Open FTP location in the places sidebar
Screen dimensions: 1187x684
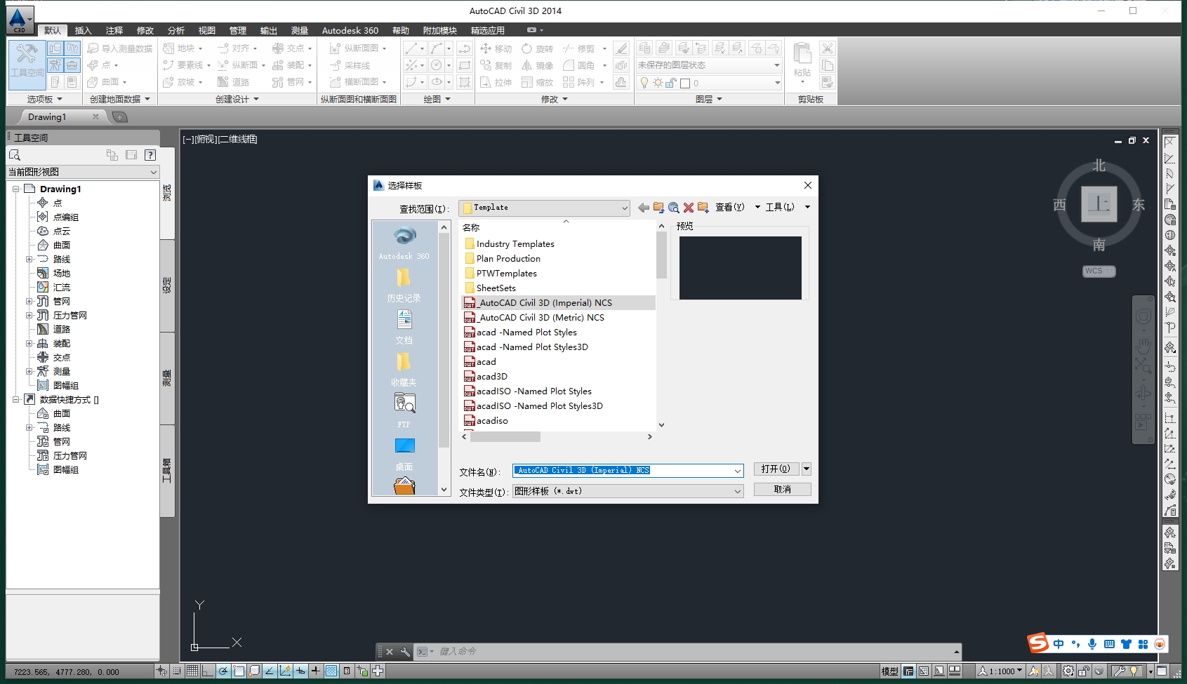pyautogui.click(x=404, y=411)
